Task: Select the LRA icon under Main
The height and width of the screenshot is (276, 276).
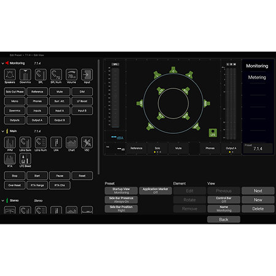Action: (x=56, y=142)
